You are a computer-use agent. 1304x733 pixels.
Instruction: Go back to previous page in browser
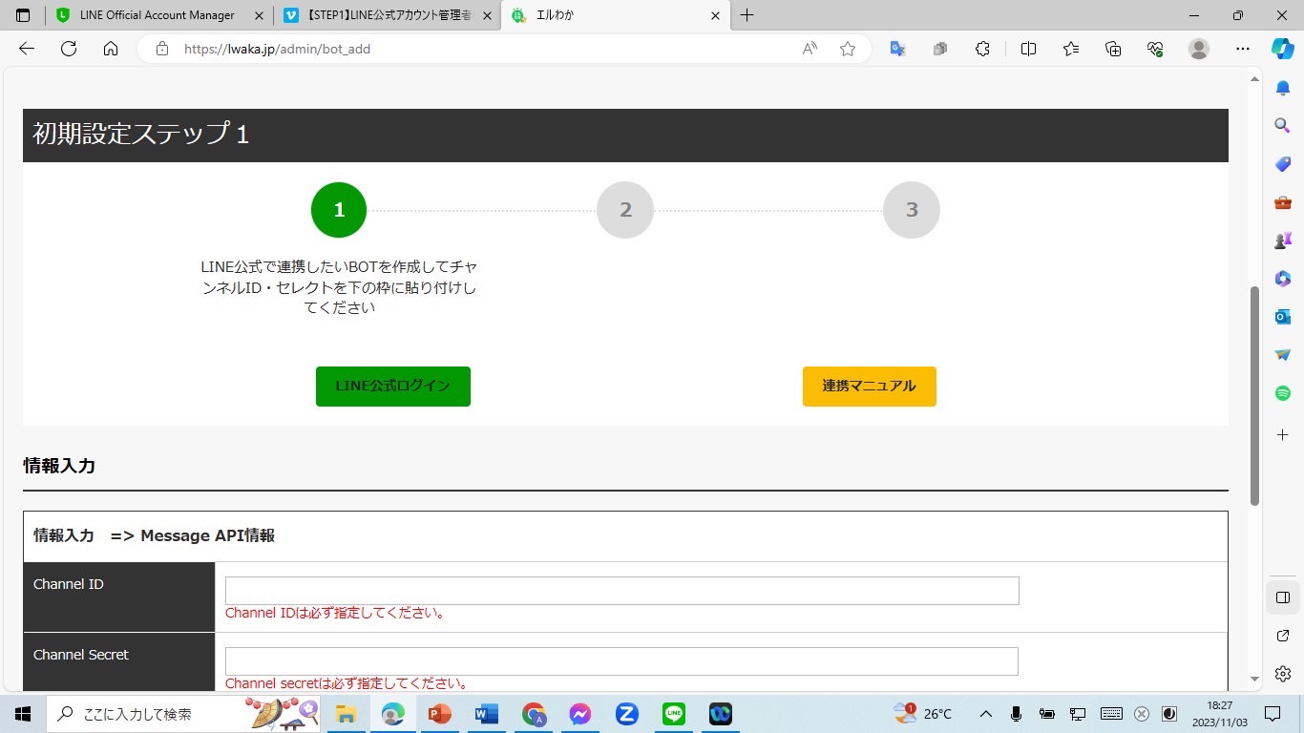pyautogui.click(x=27, y=49)
